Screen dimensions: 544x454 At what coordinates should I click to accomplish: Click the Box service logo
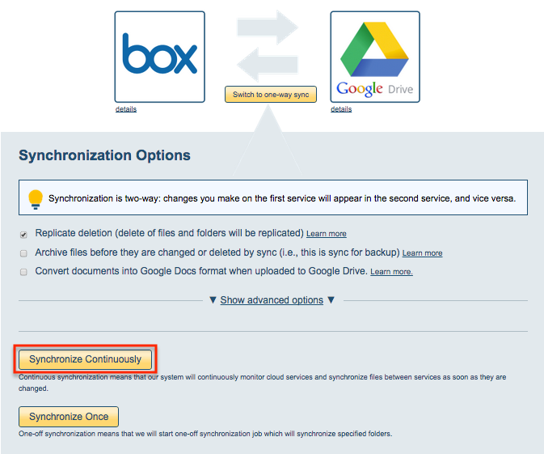(x=159, y=57)
